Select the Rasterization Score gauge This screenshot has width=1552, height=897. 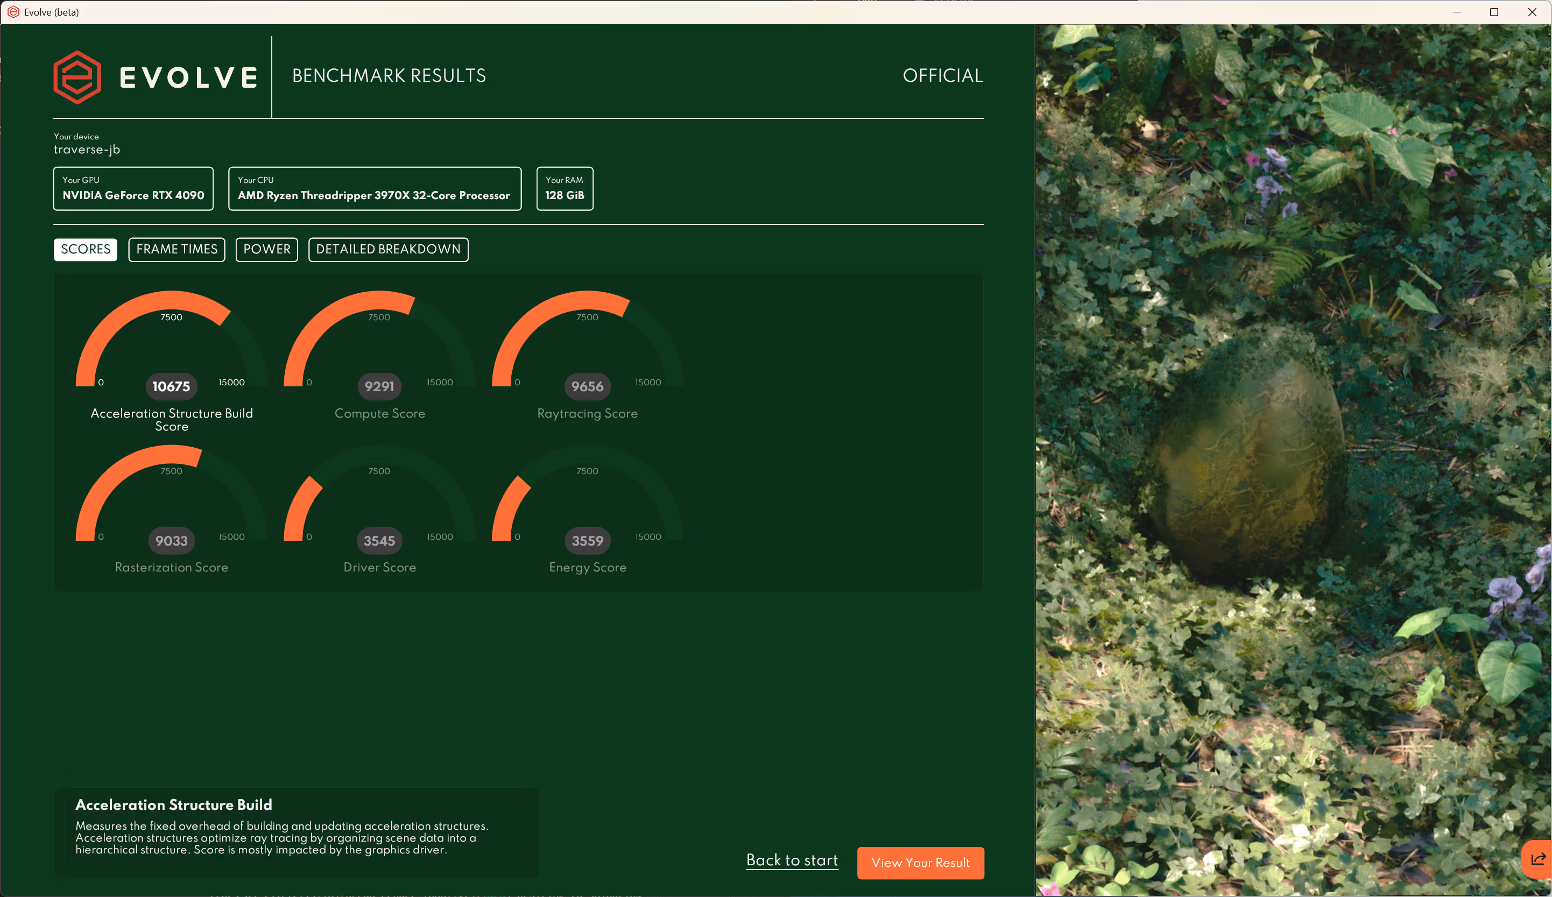(x=172, y=510)
